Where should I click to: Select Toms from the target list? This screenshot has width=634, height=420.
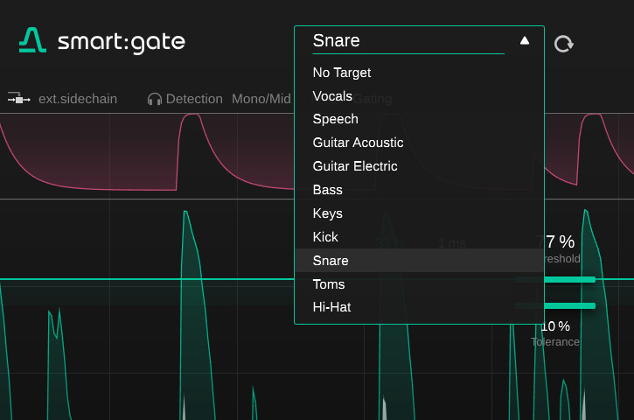point(329,284)
